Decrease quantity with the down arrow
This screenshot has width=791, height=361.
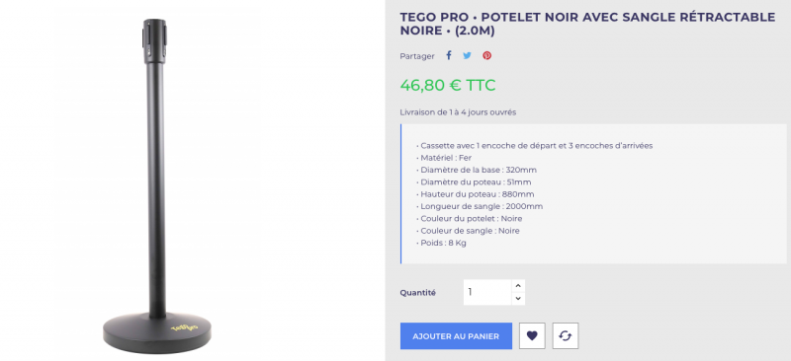(x=518, y=299)
